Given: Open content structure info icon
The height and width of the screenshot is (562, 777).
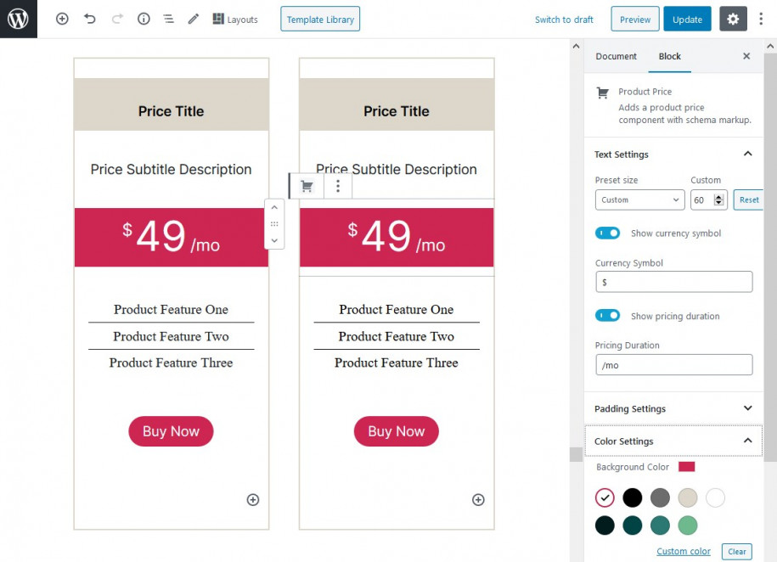Looking at the screenshot, I should point(144,19).
